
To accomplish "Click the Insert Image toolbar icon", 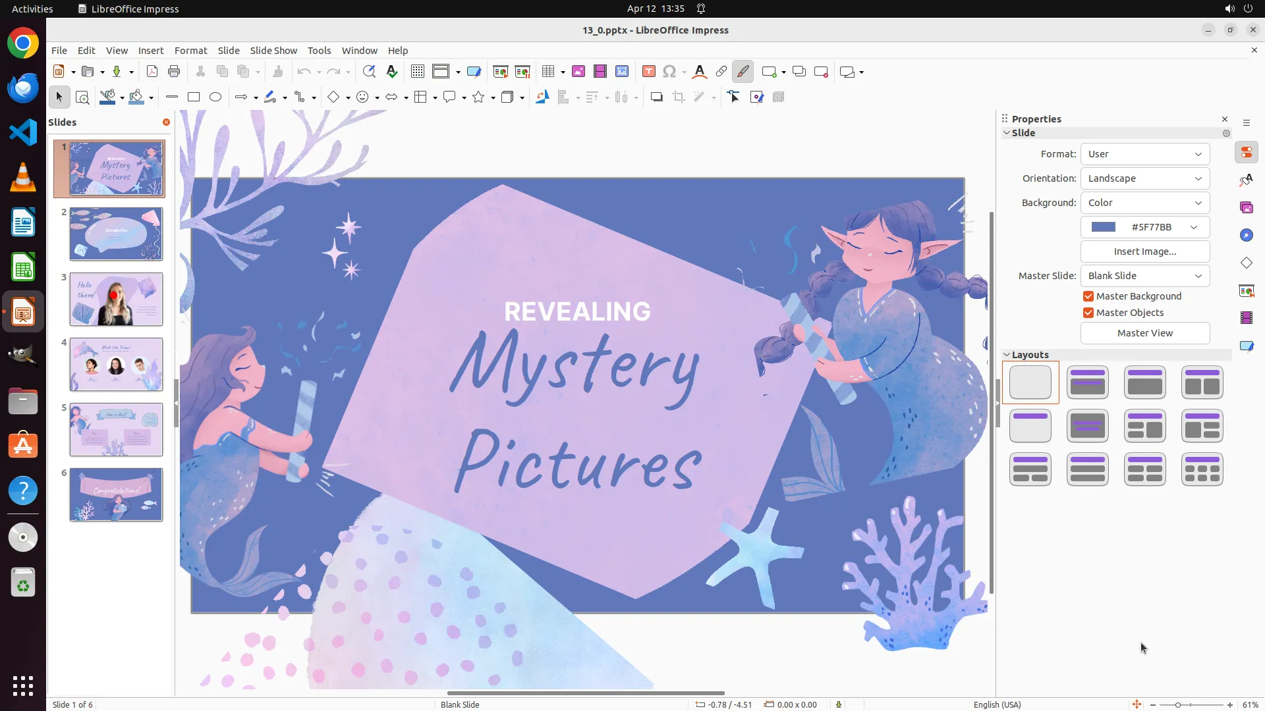I will click(578, 72).
